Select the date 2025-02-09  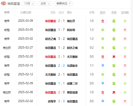(x=26, y=83)
